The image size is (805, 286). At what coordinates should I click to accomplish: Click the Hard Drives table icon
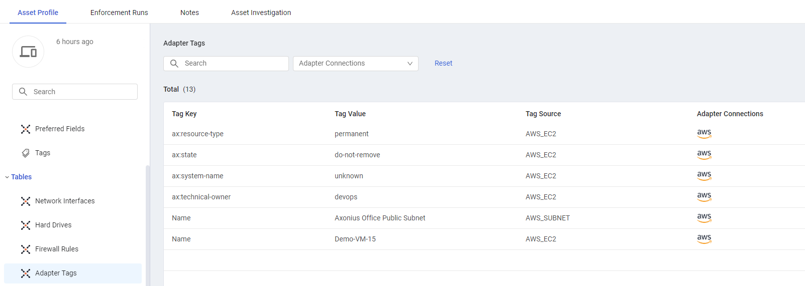pos(26,225)
